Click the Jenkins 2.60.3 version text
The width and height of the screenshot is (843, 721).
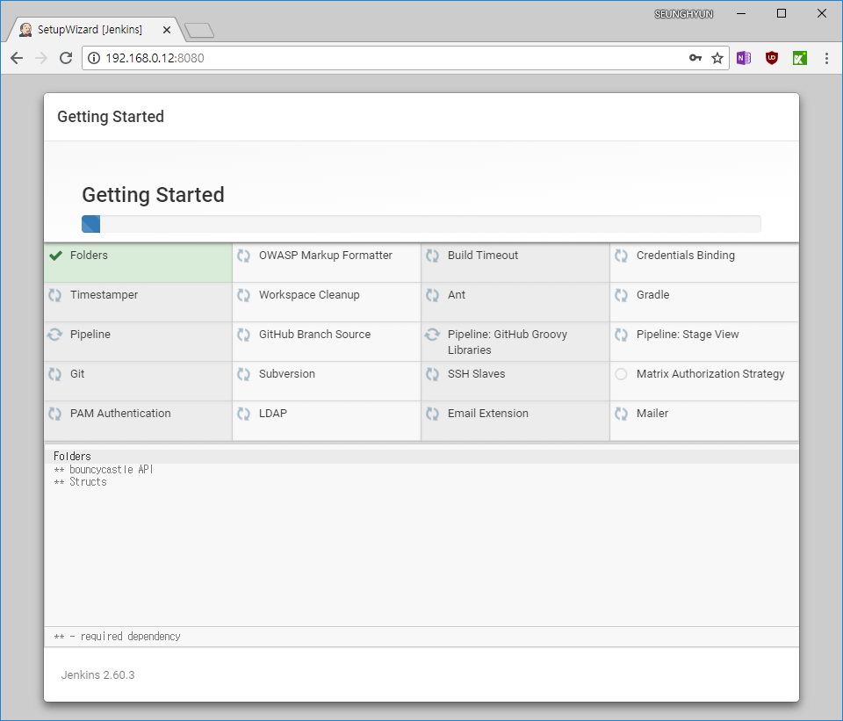click(x=97, y=675)
